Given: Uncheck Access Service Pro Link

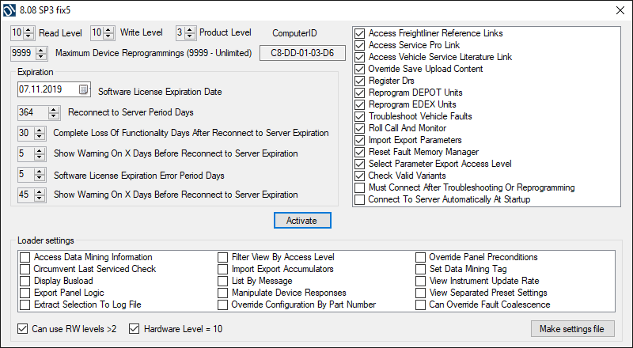Looking at the screenshot, I should pyautogui.click(x=360, y=45).
